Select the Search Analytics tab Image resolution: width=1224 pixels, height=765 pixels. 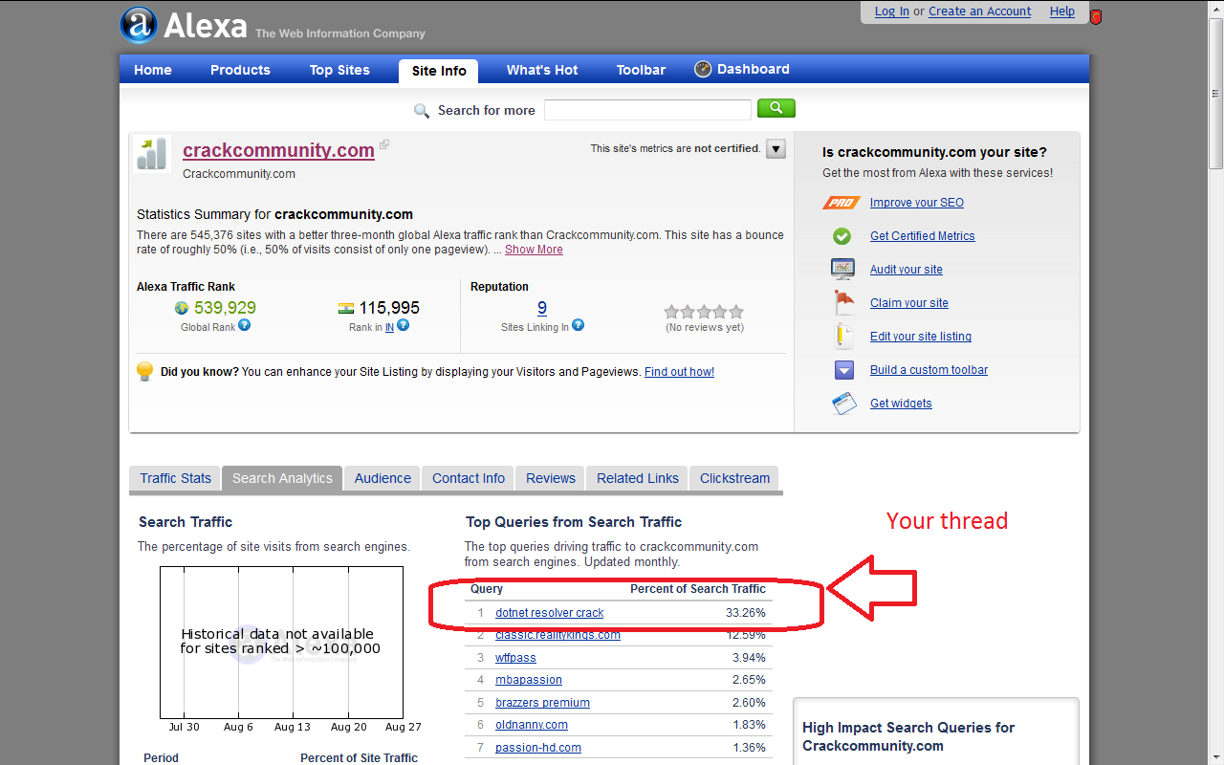tap(282, 478)
